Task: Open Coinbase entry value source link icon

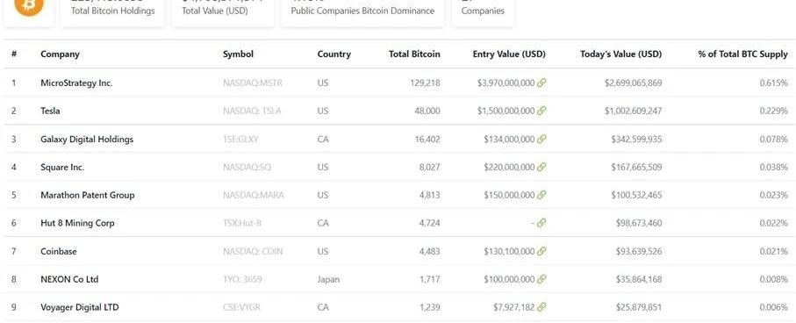Action: pos(541,251)
